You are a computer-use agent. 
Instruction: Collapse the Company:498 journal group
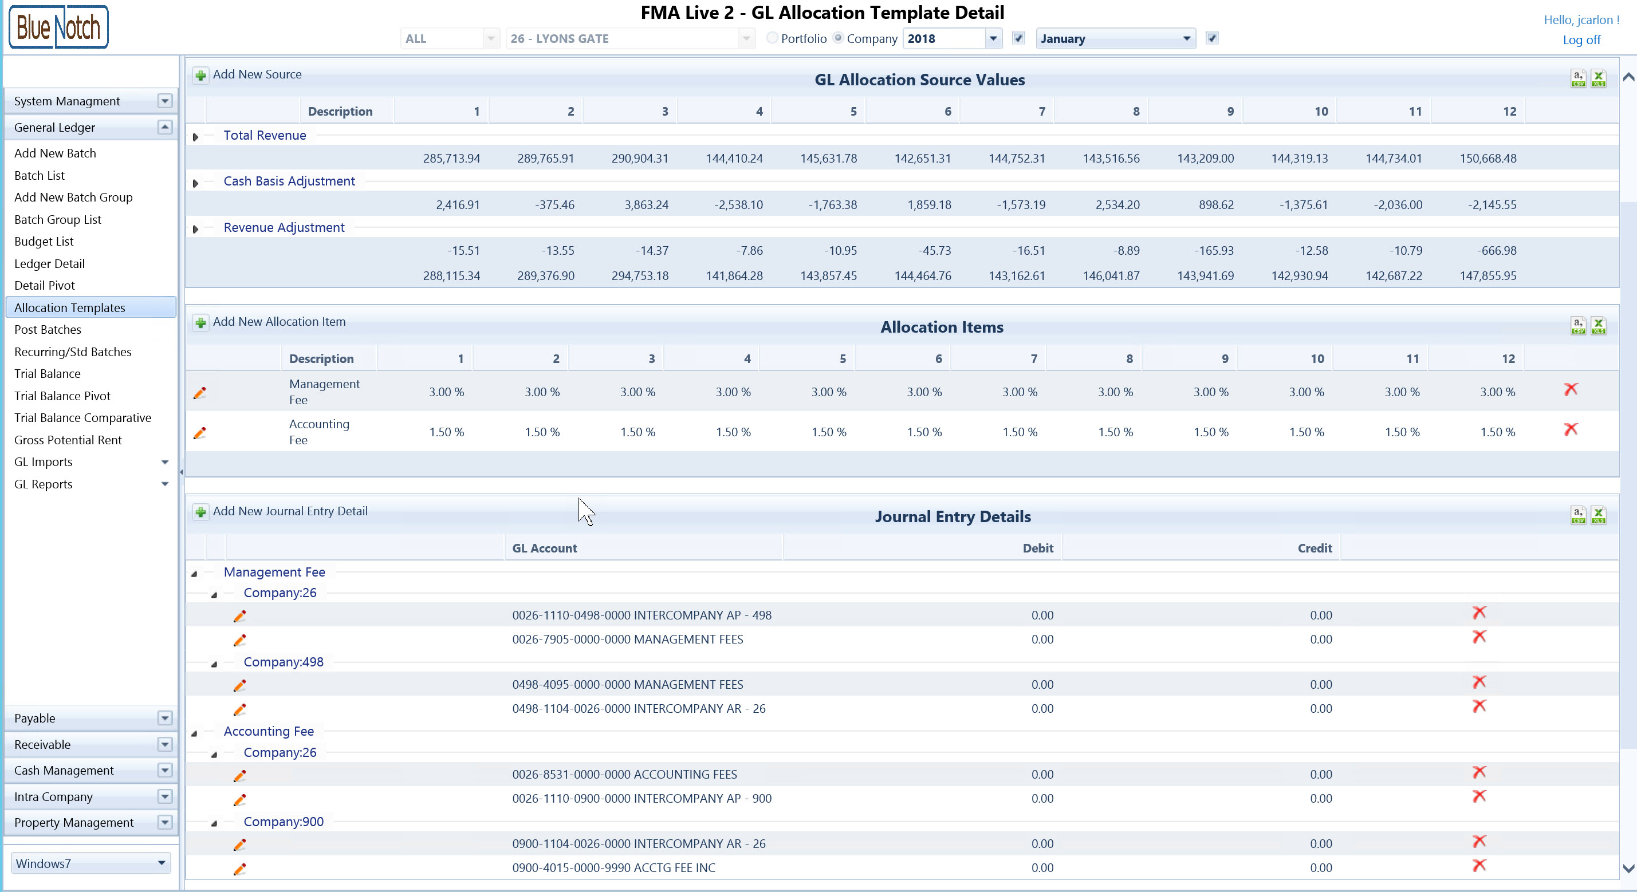tap(214, 664)
